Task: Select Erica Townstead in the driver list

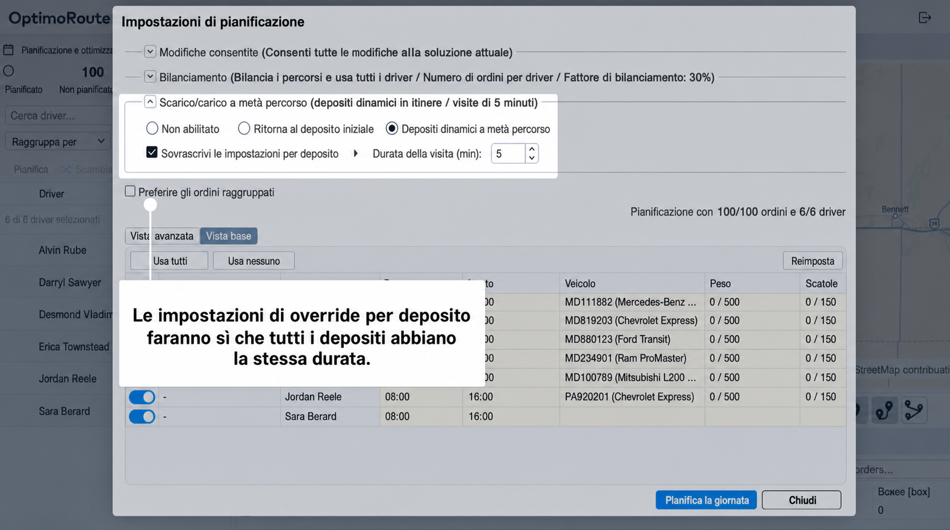Action: (x=74, y=347)
